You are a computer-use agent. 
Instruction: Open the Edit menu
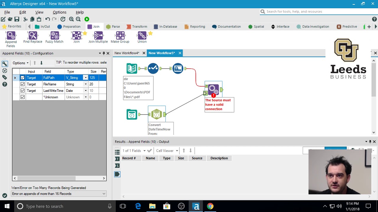pos(23,12)
